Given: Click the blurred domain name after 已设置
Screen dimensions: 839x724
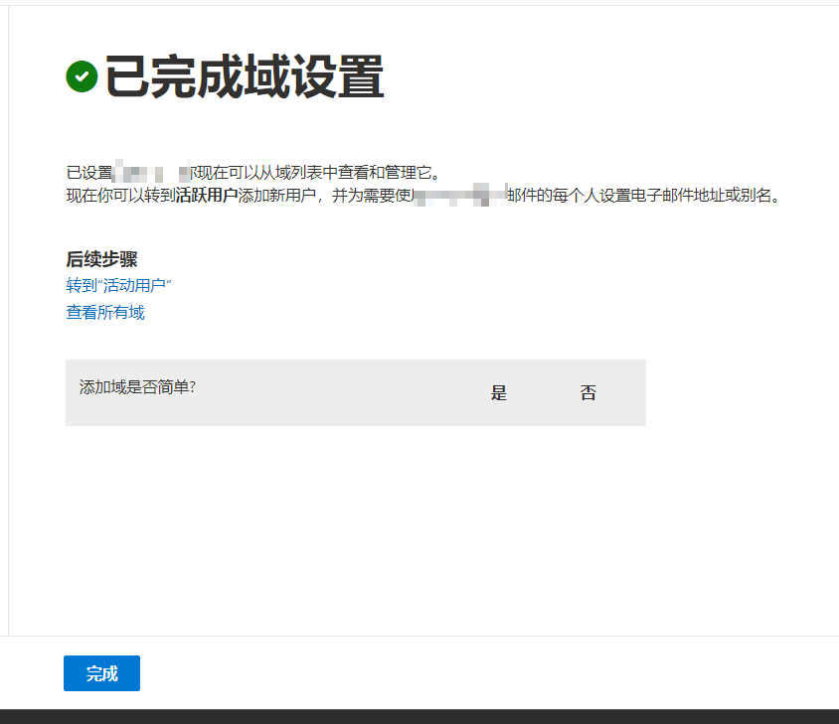Looking at the screenshot, I should click(x=151, y=173).
